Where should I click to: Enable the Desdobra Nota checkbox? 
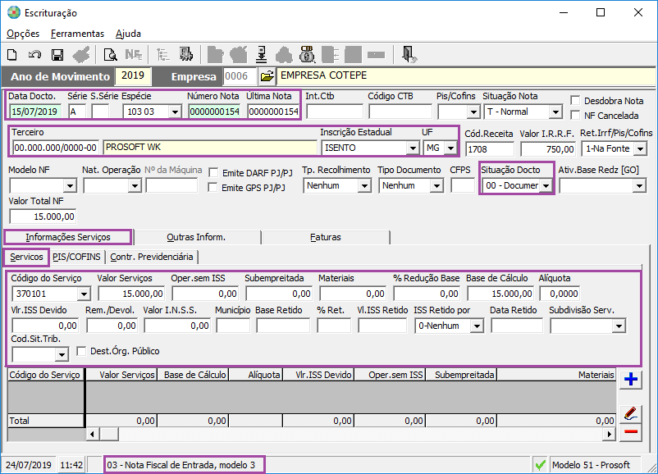pos(576,100)
